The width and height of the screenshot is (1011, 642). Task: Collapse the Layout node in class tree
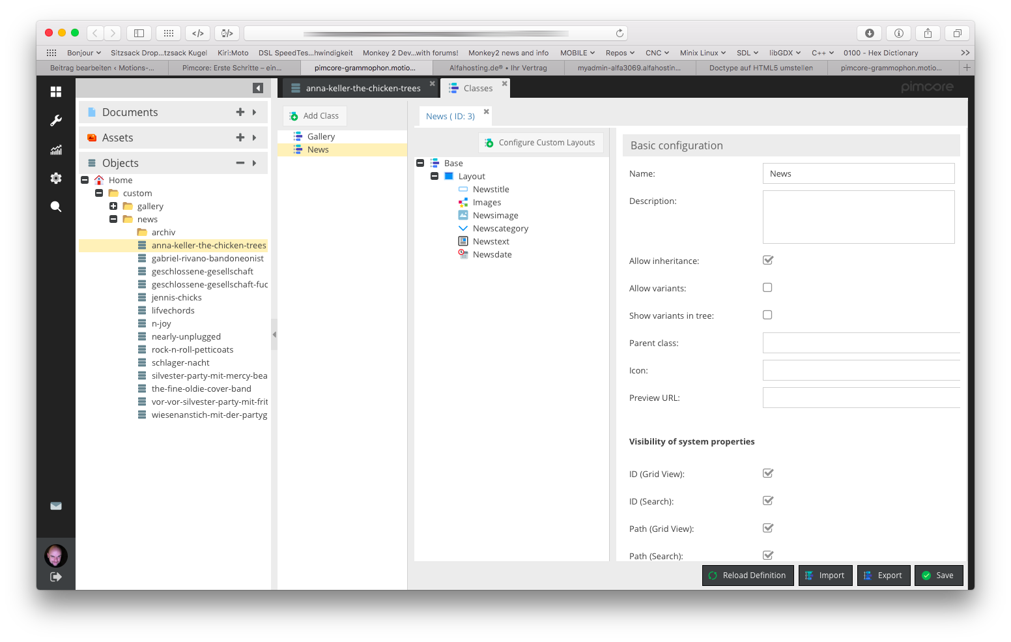click(x=434, y=176)
